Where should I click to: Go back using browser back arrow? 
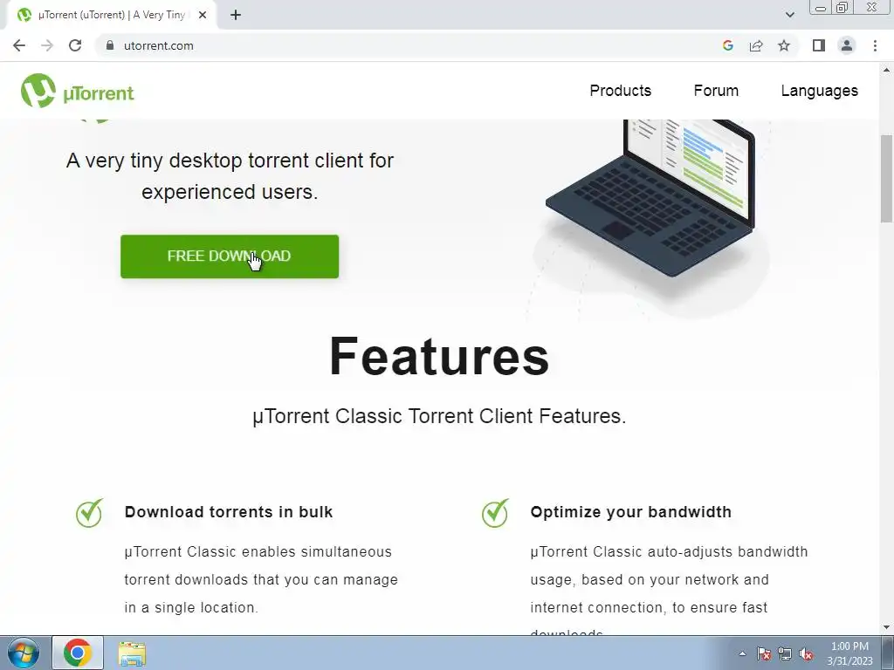(x=19, y=45)
